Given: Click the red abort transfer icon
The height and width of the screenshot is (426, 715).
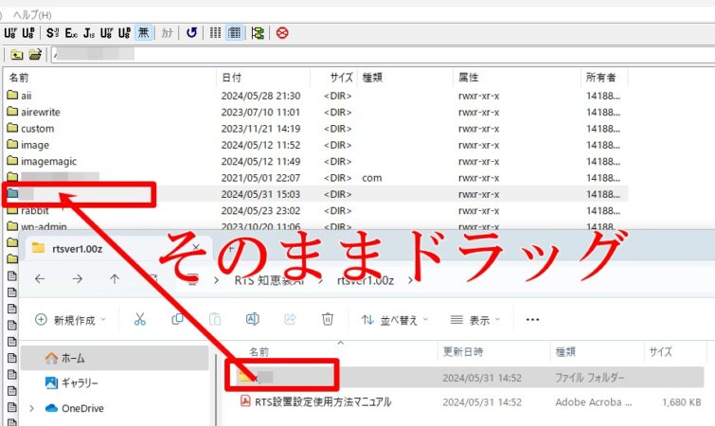Looking at the screenshot, I should (282, 32).
